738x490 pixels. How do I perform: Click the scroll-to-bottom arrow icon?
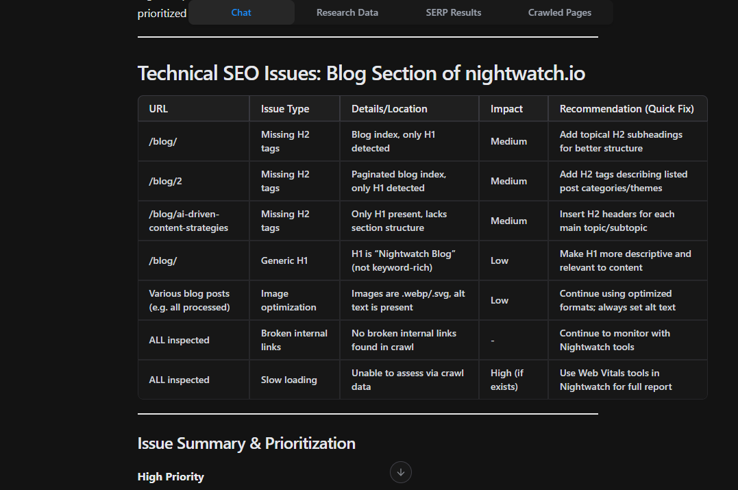point(400,472)
